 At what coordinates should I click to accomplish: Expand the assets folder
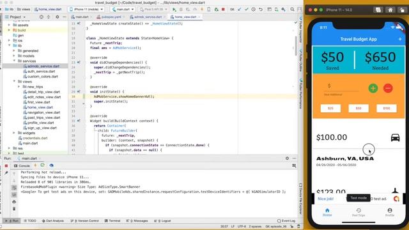point(9,25)
